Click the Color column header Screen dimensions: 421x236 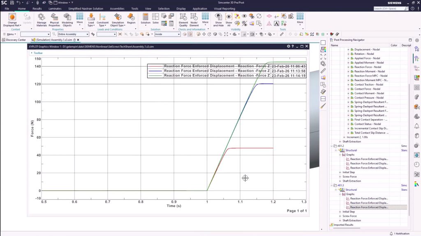[x=394, y=45]
